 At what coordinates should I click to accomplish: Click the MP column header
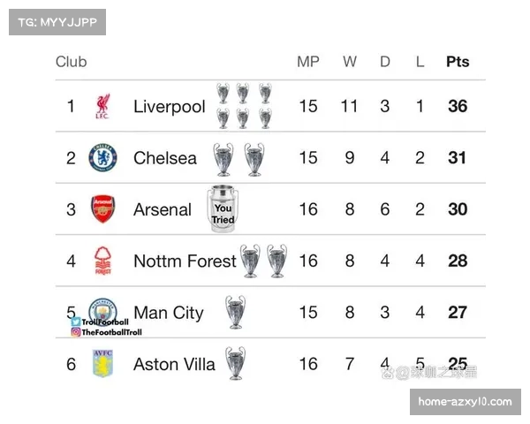coord(307,62)
